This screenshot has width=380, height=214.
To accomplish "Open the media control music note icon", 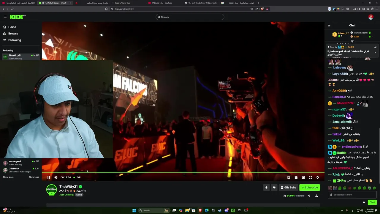I will coord(354,9).
